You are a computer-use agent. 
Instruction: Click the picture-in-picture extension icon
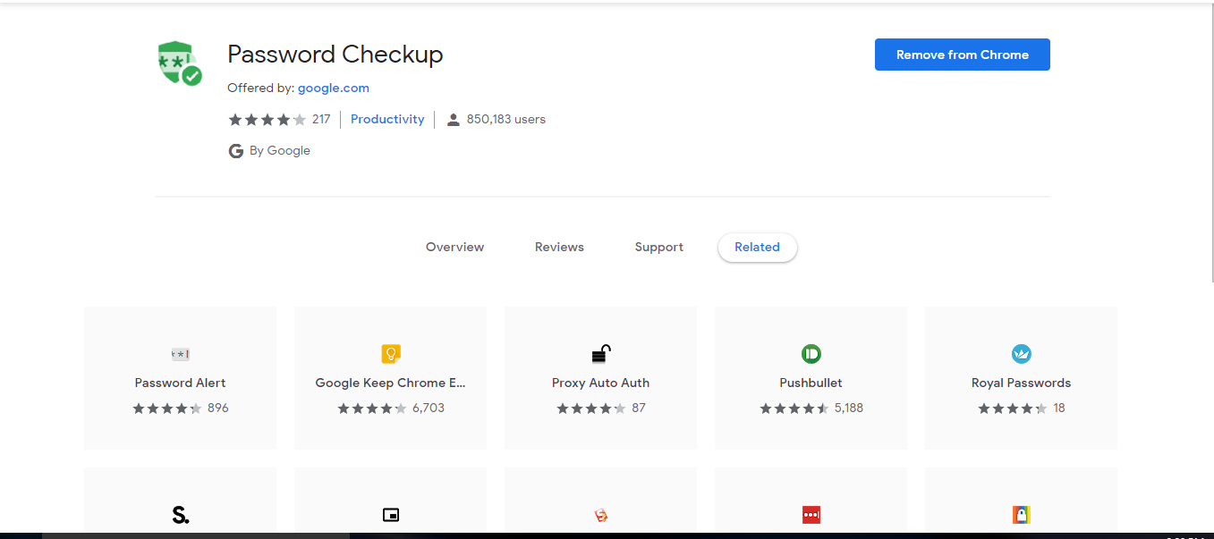(391, 515)
